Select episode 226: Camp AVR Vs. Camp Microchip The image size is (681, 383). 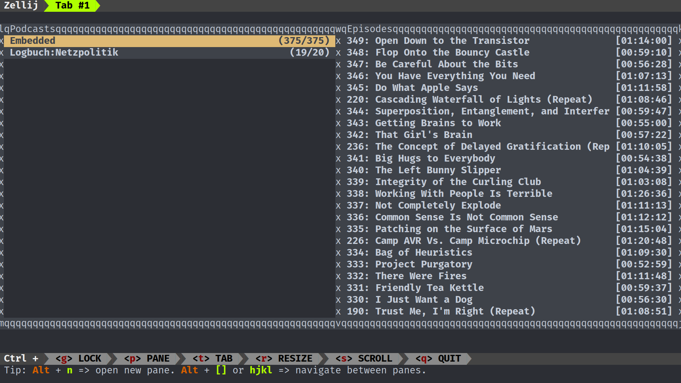(509, 241)
